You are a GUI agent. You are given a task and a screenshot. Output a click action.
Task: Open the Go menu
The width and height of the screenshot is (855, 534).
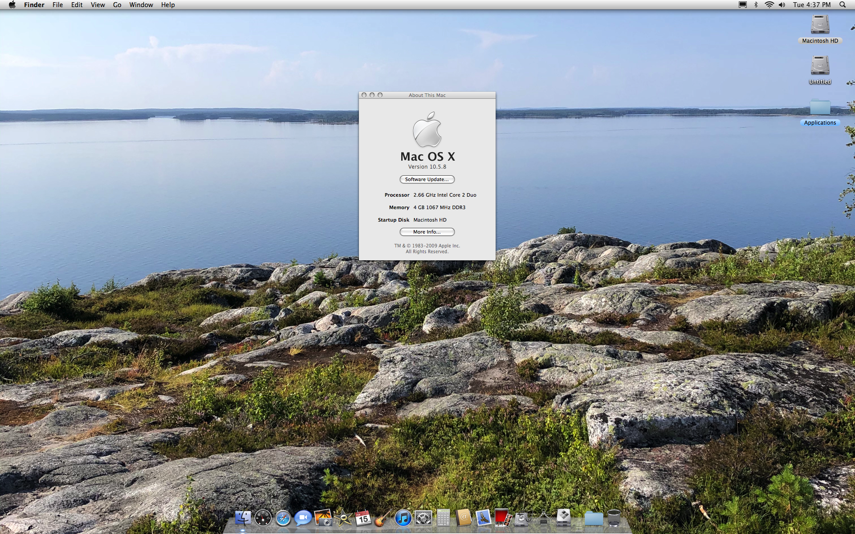tap(117, 4)
